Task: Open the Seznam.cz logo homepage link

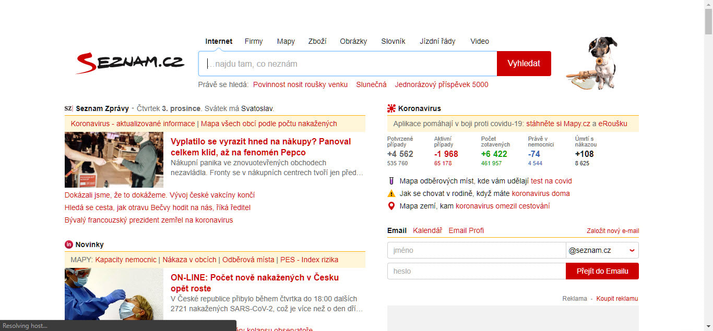Action: (x=130, y=63)
